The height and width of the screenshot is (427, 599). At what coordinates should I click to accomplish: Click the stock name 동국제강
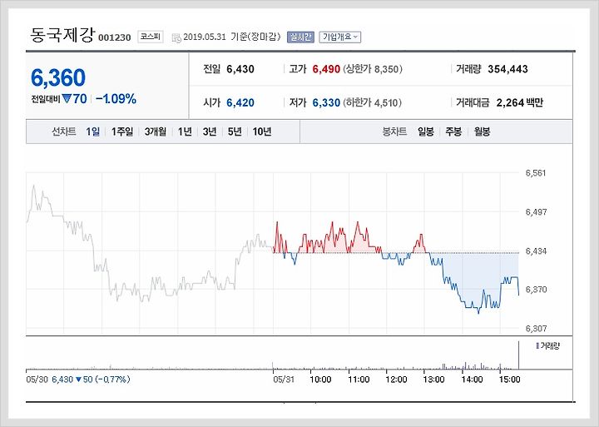[x=62, y=35]
